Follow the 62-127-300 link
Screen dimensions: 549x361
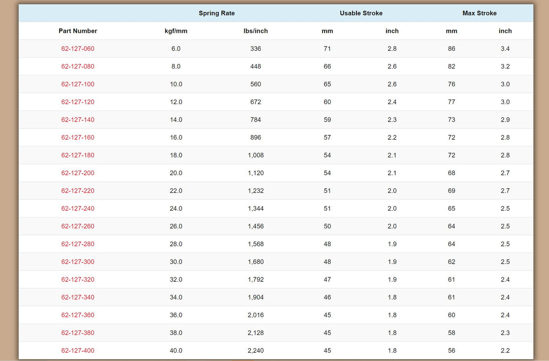(x=78, y=262)
